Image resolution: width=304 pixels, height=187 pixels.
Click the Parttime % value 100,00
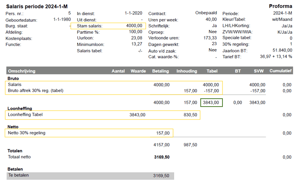click(x=135, y=32)
